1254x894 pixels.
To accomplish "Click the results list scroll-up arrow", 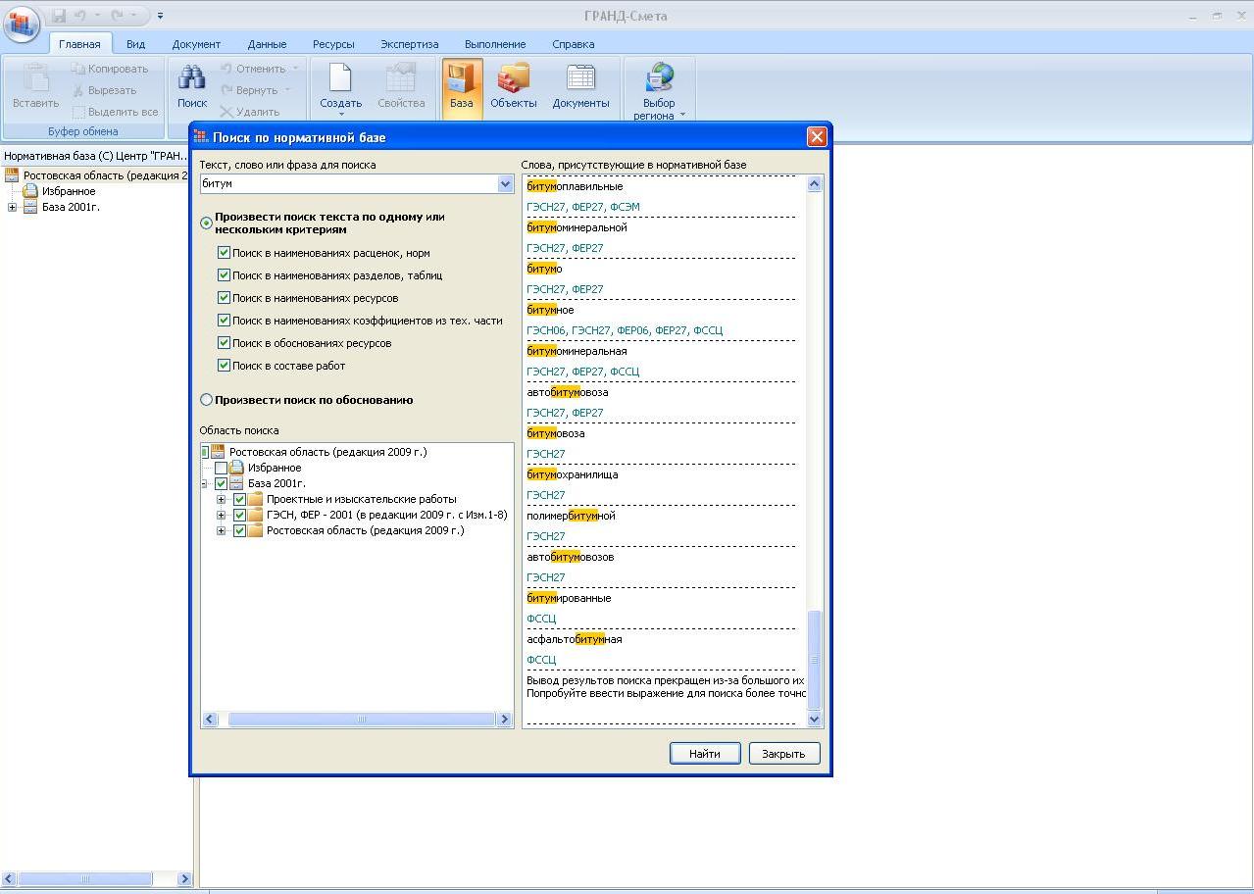I will tap(814, 184).
